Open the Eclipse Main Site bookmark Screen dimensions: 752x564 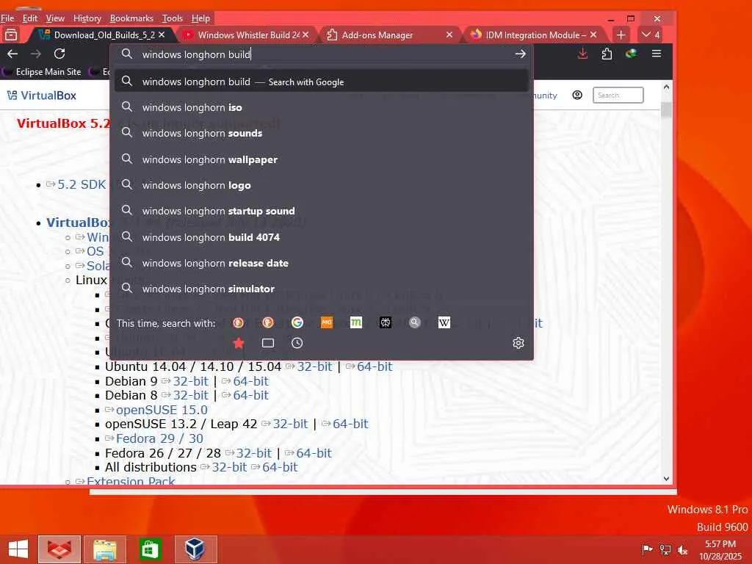42,72
